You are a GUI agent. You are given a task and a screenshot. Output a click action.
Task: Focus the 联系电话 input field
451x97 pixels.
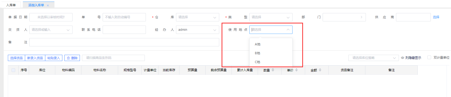(x=124, y=30)
